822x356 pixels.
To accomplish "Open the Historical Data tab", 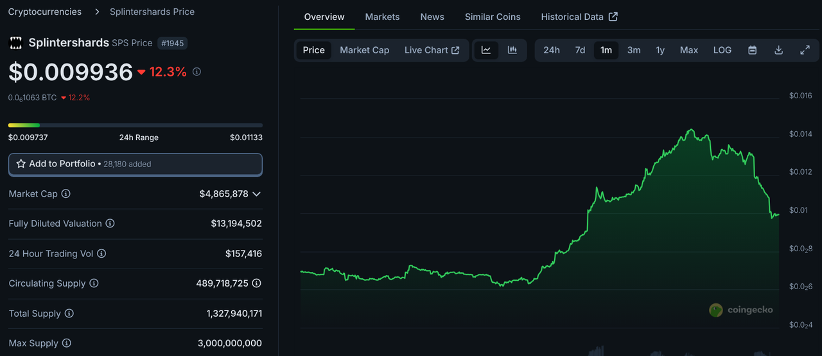I will pyautogui.click(x=579, y=17).
